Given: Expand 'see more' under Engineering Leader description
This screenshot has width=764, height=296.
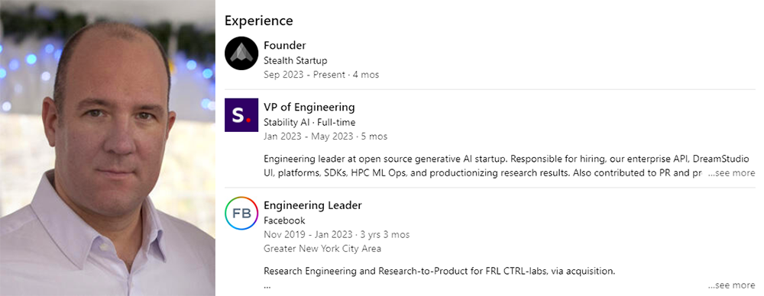Looking at the screenshot, I should coord(731,285).
